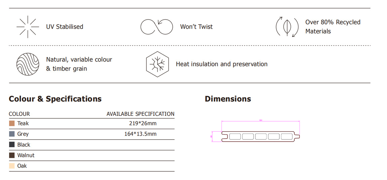Select the Grey colour swatch
387x180 pixels.
tap(12, 134)
